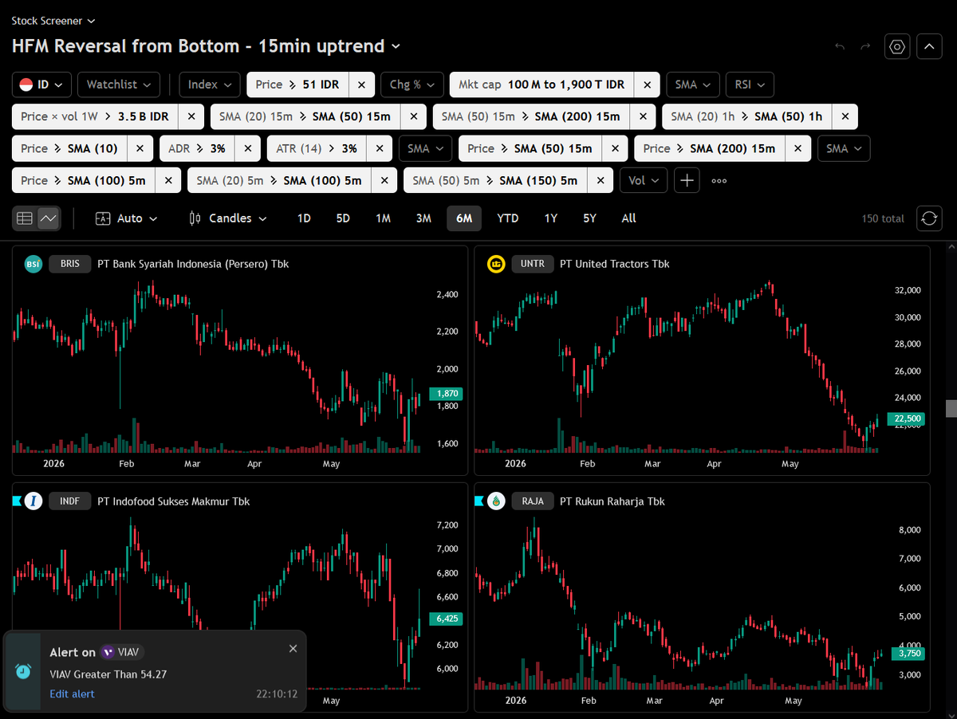Click the redo arrow icon

tap(865, 46)
